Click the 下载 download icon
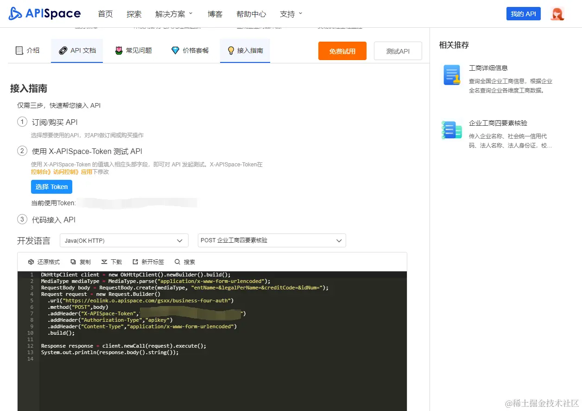The image size is (582, 411). (x=104, y=262)
